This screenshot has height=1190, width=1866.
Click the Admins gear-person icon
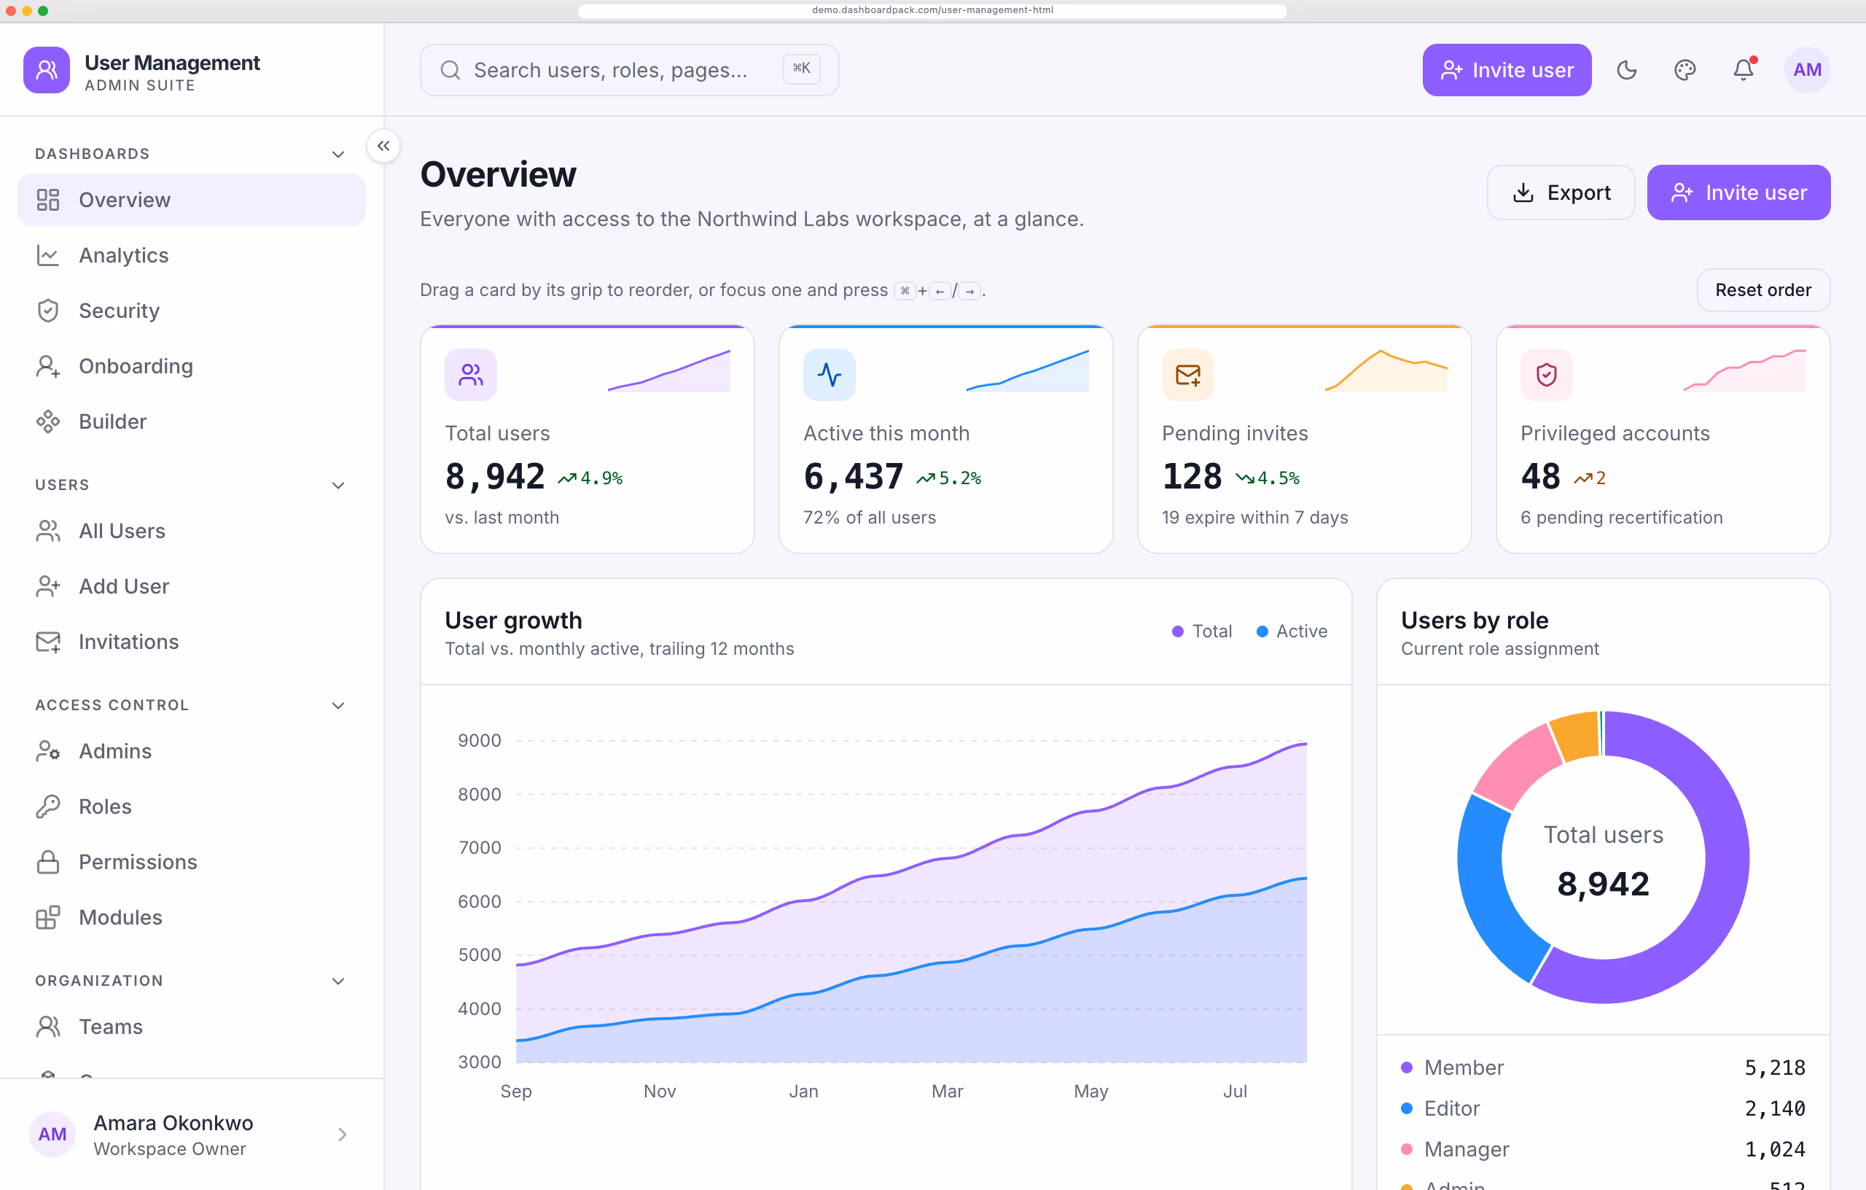[x=48, y=751]
